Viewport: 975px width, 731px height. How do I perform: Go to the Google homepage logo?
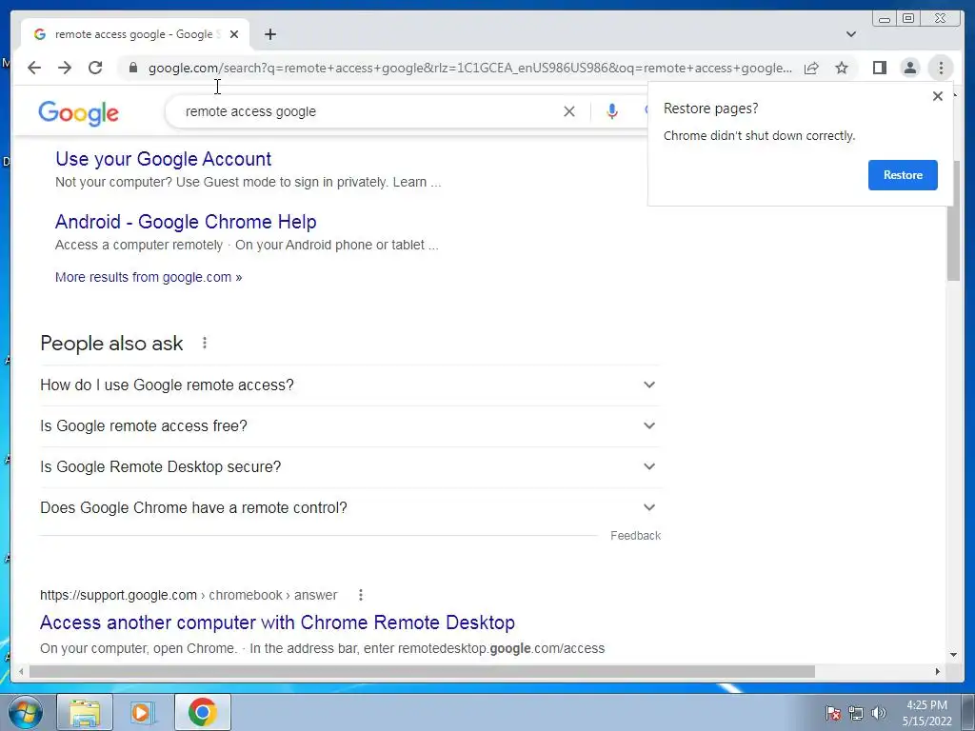tap(78, 113)
